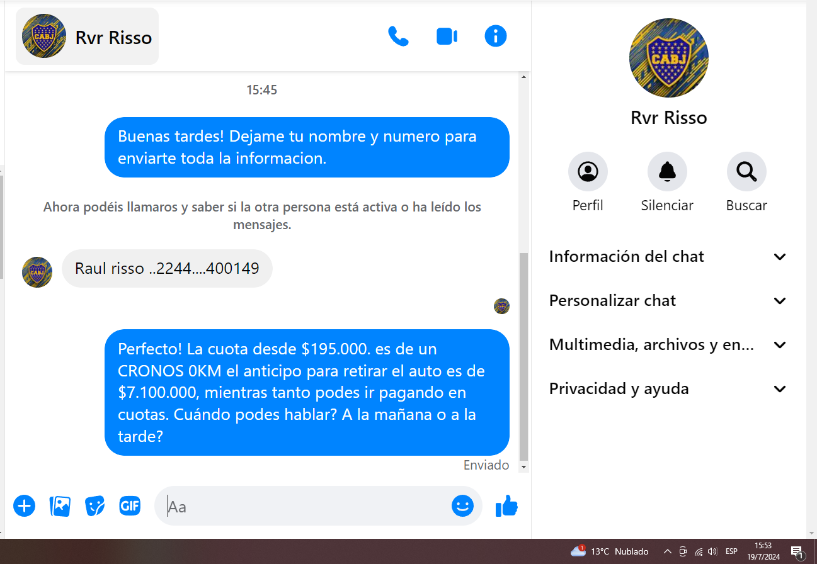Toggle the conversation information panel
This screenshot has width=817, height=564.
pos(496,37)
